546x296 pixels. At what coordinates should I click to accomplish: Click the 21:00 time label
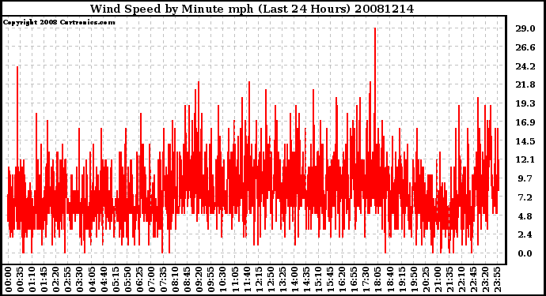click(x=438, y=279)
